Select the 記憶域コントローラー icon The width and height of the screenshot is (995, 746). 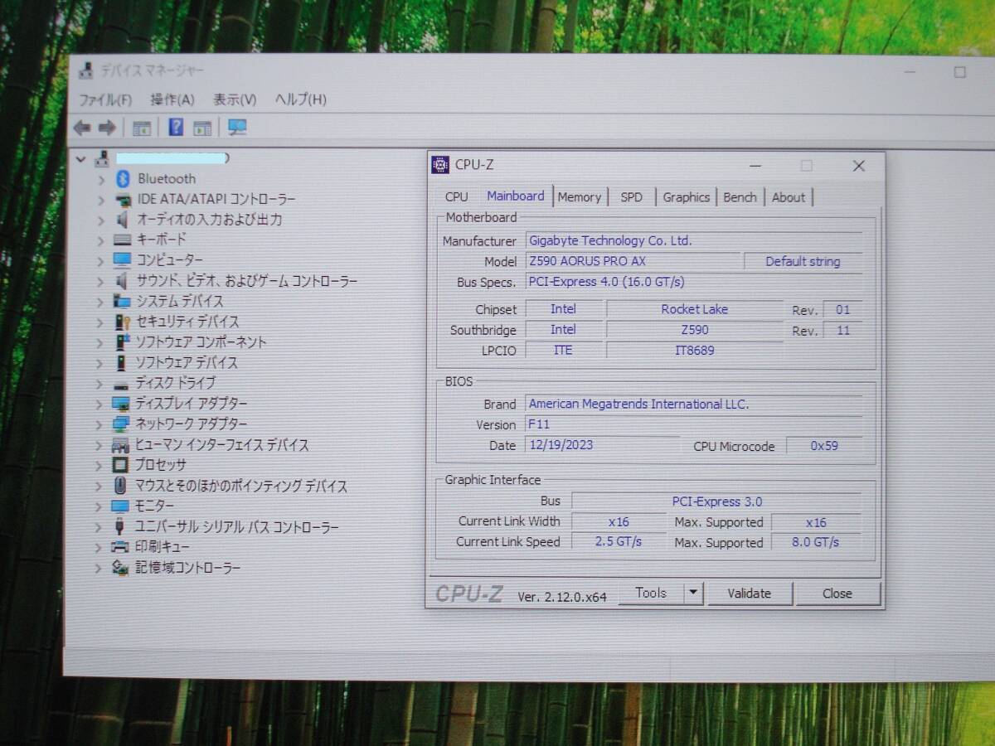point(120,568)
